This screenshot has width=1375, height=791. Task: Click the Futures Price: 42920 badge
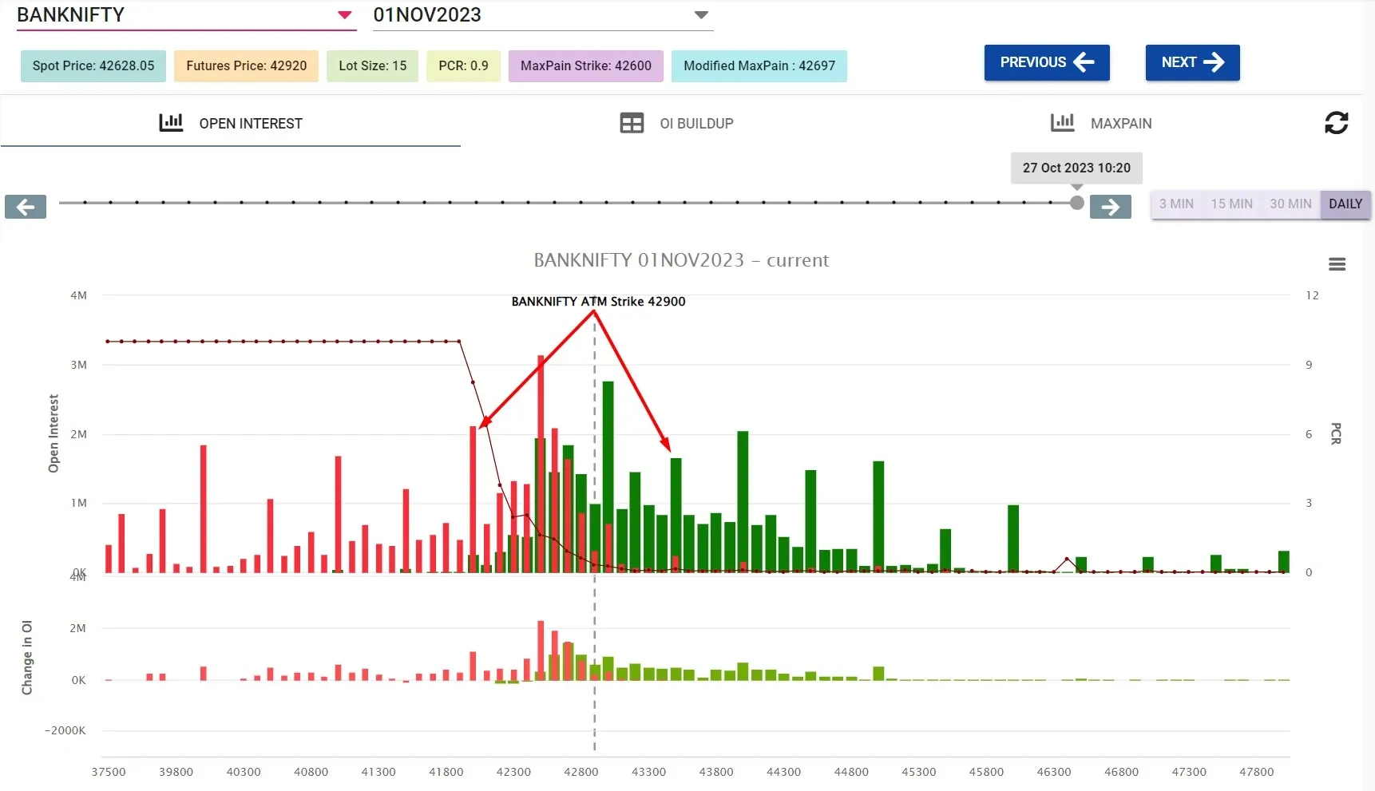[x=247, y=66]
